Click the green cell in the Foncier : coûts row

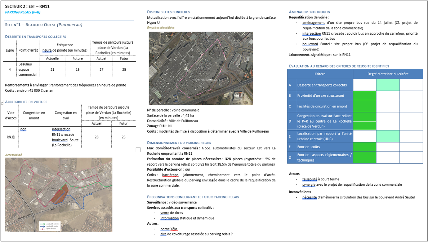point(364,147)
